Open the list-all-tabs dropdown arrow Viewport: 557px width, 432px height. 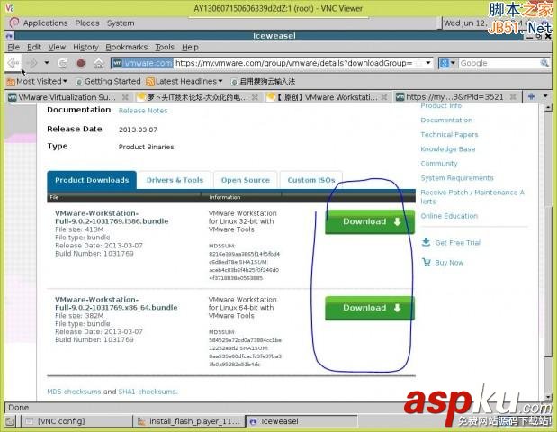(x=545, y=96)
